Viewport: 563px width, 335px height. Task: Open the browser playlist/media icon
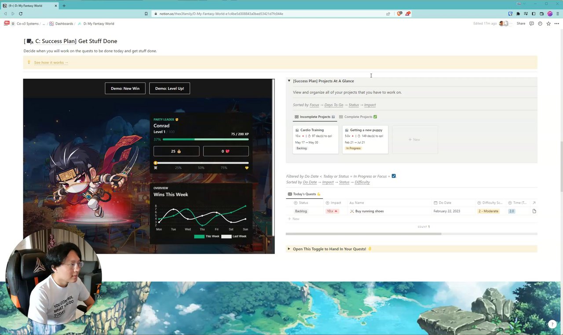coord(526,14)
